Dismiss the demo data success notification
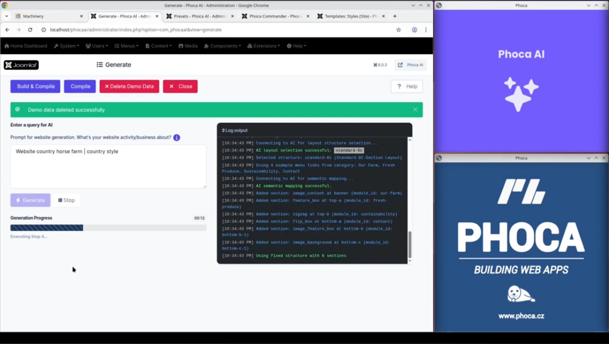Image resolution: width=609 pixels, height=344 pixels. pyautogui.click(x=415, y=109)
